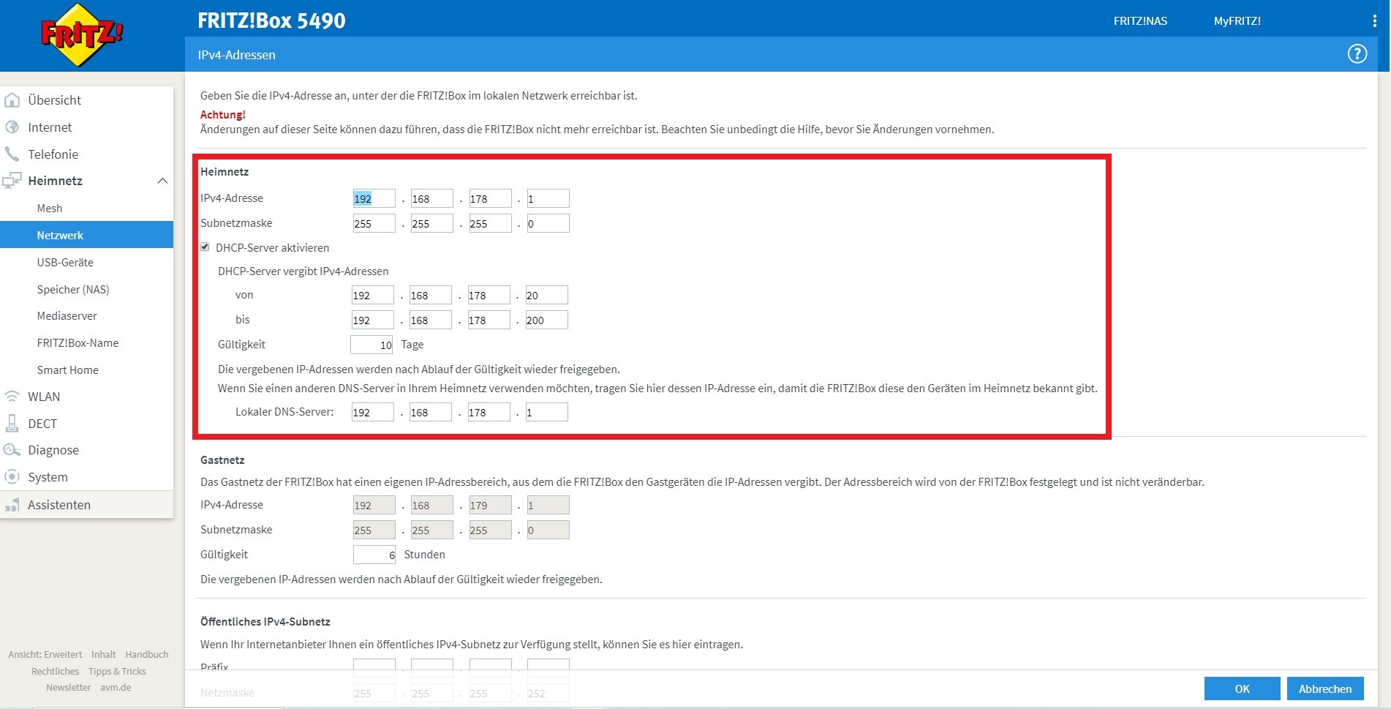Open the three-dot options menu

coord(1375,21)
